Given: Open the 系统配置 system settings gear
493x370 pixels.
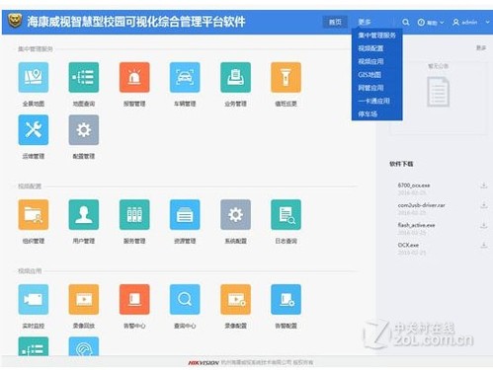Looking at the screenshot, I should tap(235, 214).
